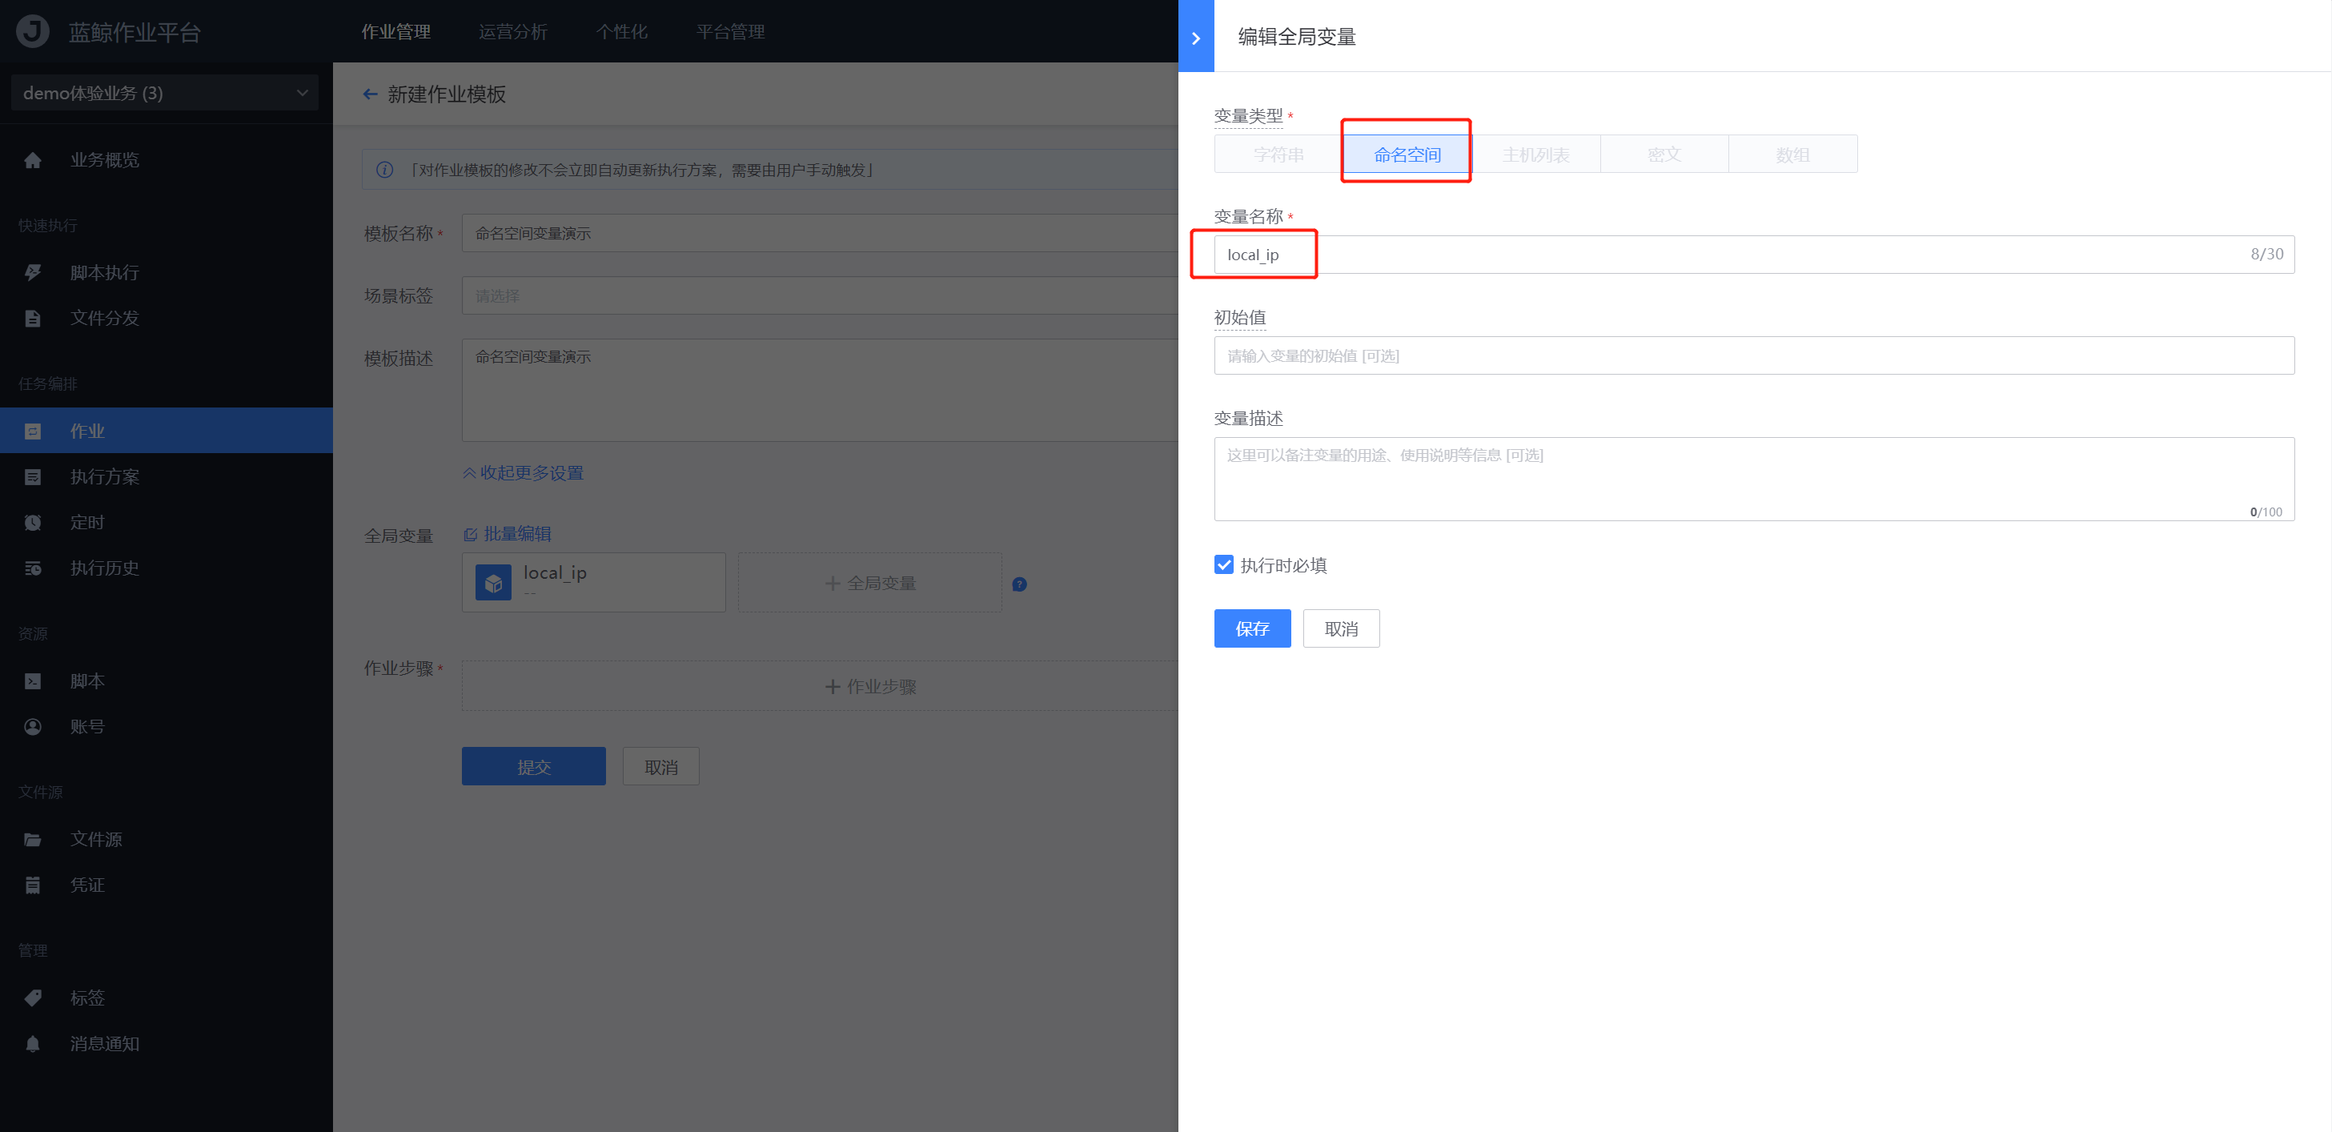Open the 场景标签 selection dropdown
Screen dimensions: 2332x1132
[x=819, y=296]
